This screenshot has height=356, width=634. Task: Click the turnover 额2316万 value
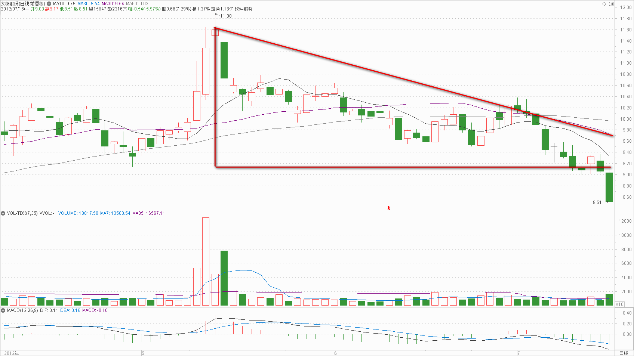(x=117, y=9)
